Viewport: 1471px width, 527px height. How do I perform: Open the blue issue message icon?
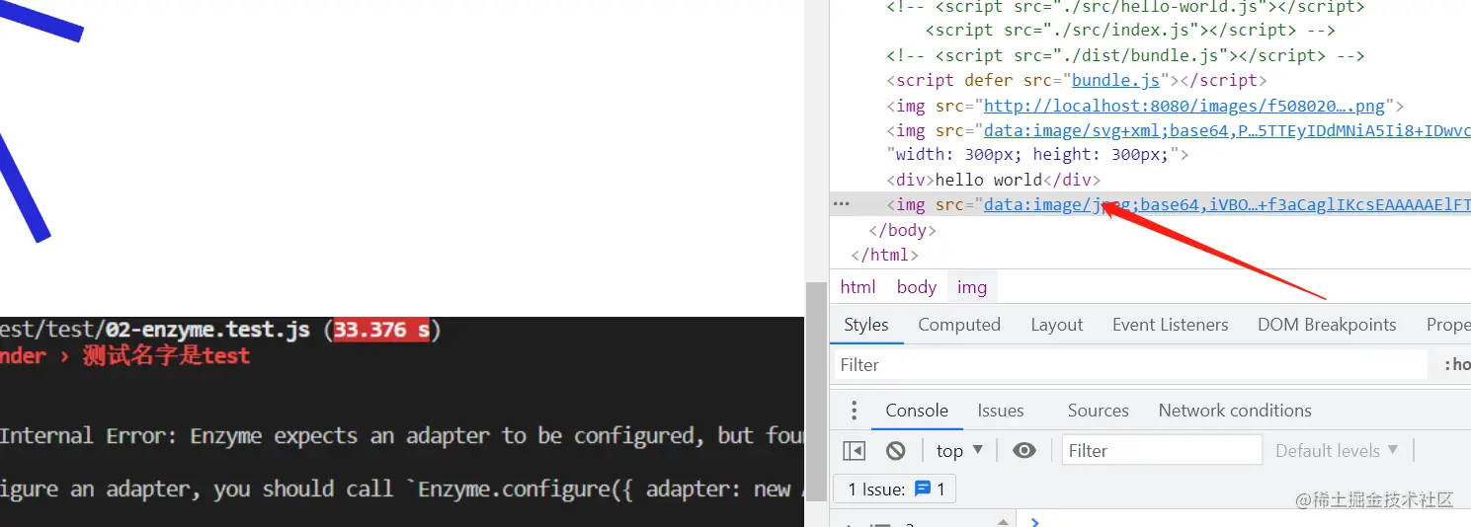(x=923, y=489)
